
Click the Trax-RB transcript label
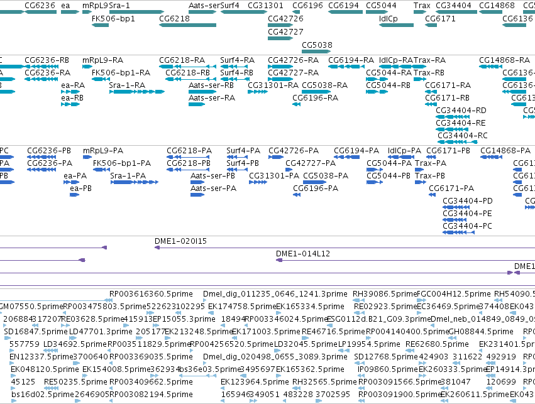tap(429, 73)
